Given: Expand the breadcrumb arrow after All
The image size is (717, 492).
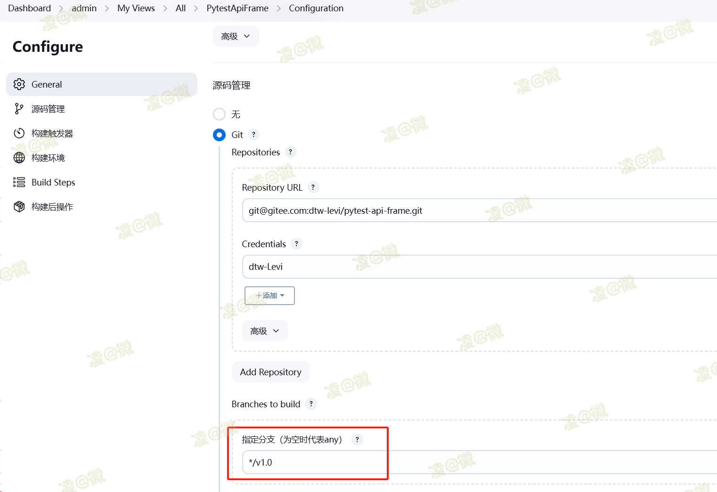Looking at the screenshot, I should pyautogui.click(x=196, y=8).
